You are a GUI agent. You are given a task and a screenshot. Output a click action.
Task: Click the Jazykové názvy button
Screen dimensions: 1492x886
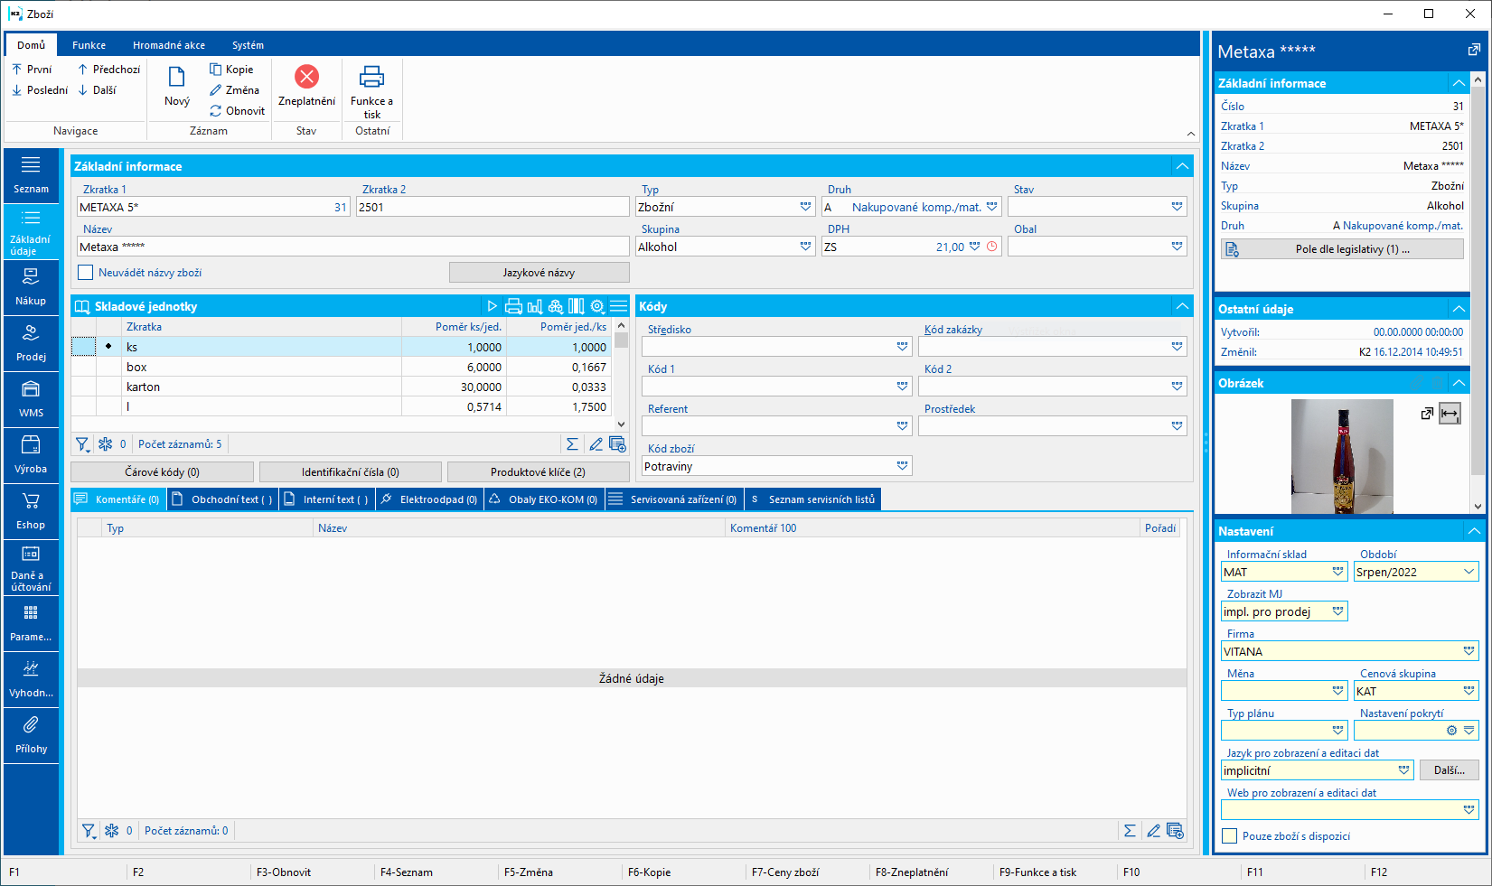click(x=539, y=273)
